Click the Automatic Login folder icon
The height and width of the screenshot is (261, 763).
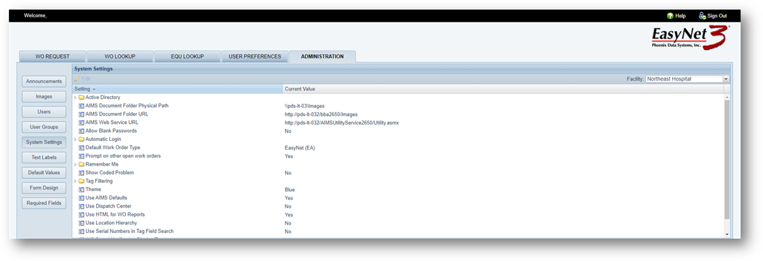[x=81, y=139]
